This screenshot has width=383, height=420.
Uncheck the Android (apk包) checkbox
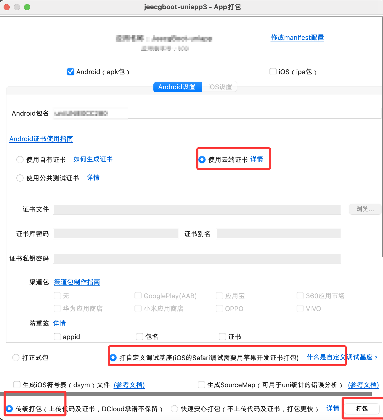[x=71, y=72]
